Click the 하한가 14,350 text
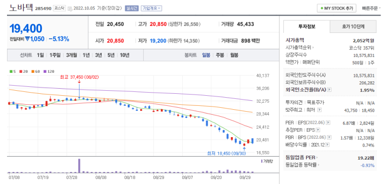The image size is (387, 184). [184, 41]
